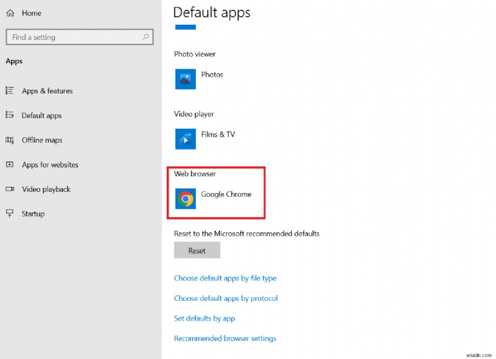Select the Video playback sidebar icon

tap(11, 189)
